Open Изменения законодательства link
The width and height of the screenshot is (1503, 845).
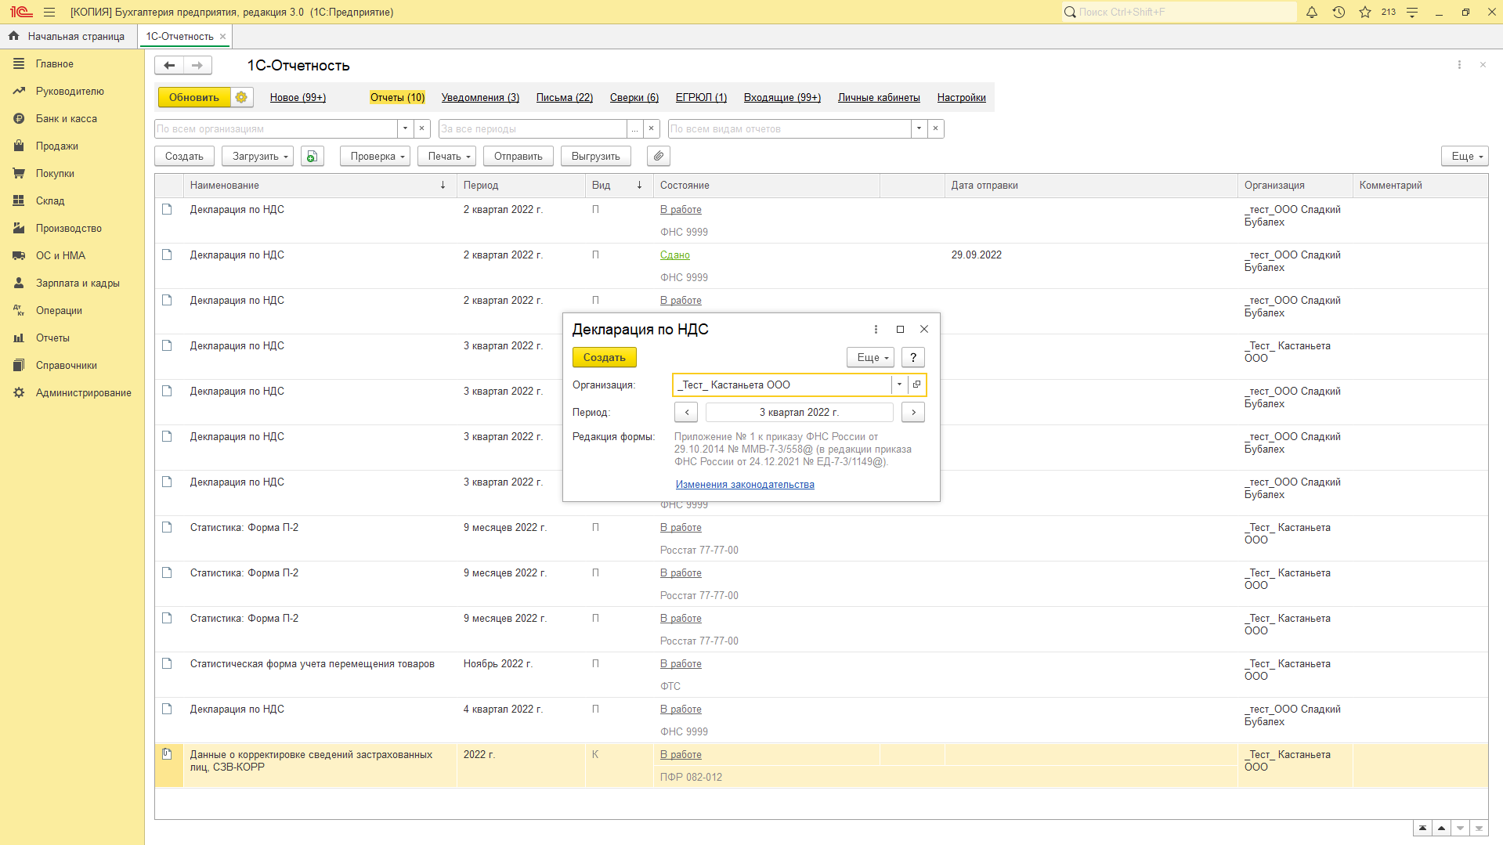pos(745,485)
